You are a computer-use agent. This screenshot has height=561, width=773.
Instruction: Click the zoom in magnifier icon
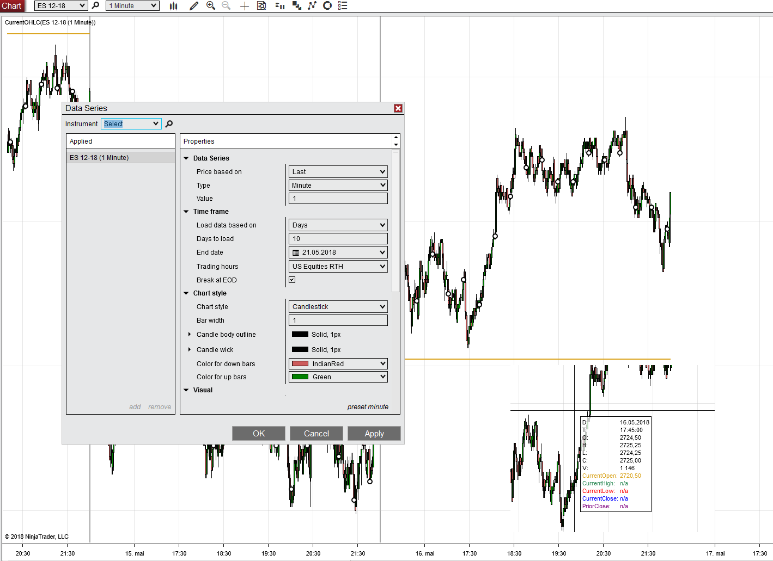point(211,6)
